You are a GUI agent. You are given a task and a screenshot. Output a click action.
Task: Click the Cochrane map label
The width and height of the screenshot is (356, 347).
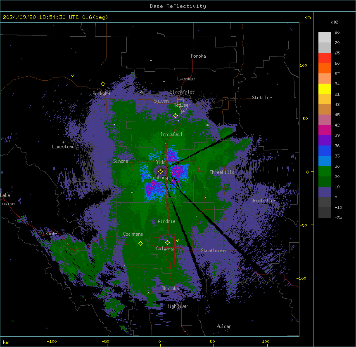click(x=133, y=234)
